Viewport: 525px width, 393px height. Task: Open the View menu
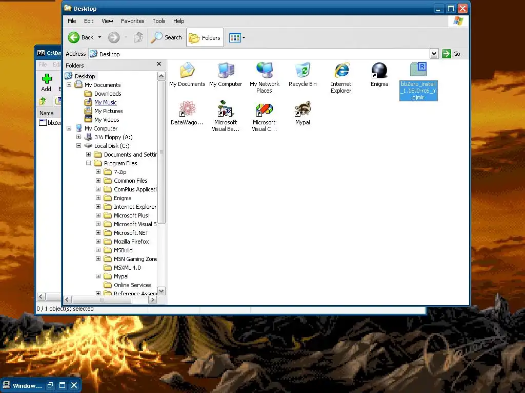(x=107, y=21)
